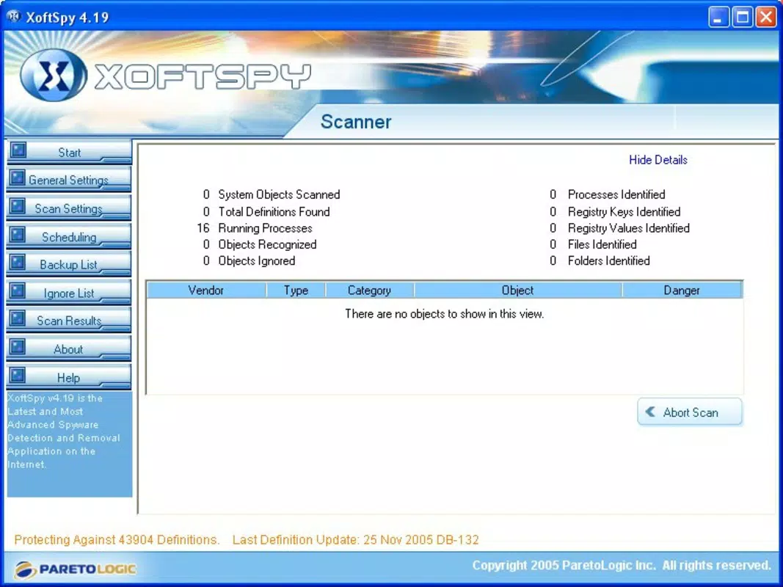783x587 pixels.
Task: Sort by the Object column header
Action: pyautogui.click(x=517, y=290)
